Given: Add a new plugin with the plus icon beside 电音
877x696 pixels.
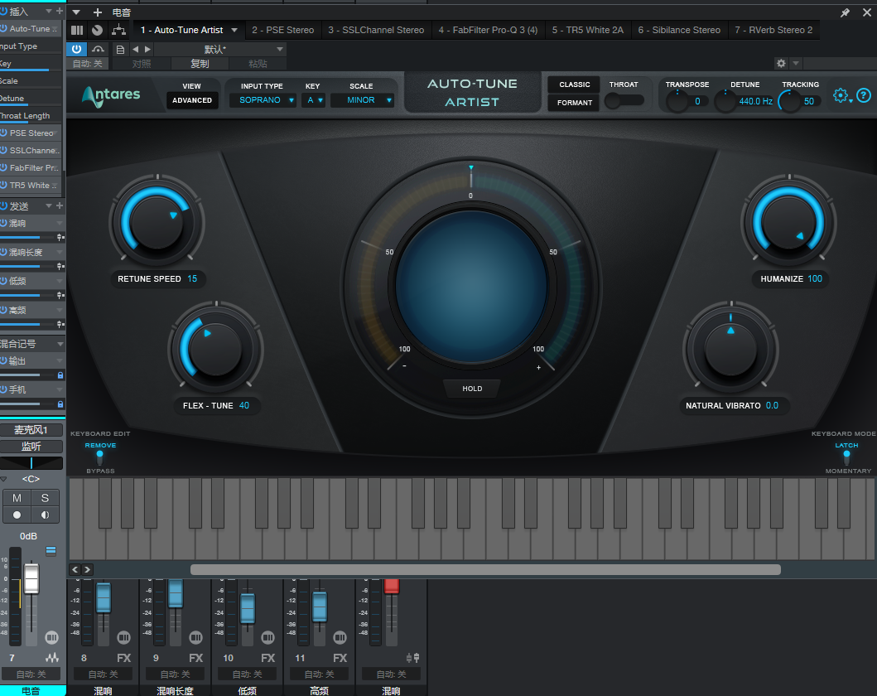Looking at the screenshot, I should (x=98, y=12).
